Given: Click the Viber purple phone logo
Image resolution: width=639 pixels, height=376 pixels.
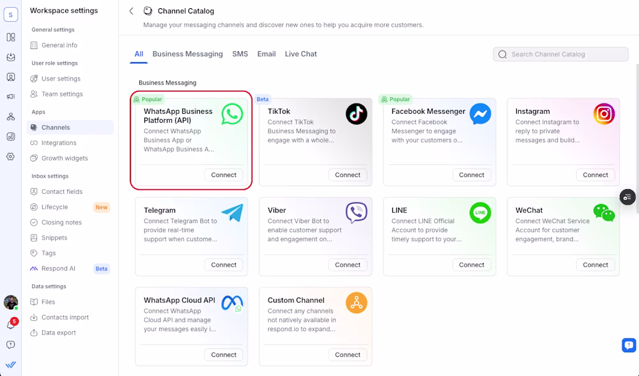Looking at the screenshot, I should [356, 212].
